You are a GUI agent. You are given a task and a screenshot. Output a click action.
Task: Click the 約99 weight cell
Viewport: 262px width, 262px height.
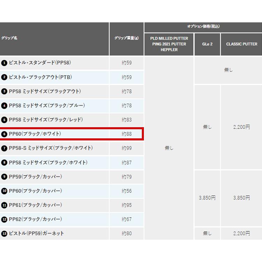point(126,148)
